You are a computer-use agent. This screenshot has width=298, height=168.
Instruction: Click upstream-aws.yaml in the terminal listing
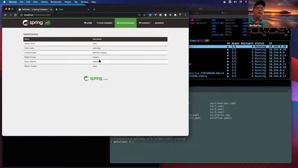(x=223, y=103)
